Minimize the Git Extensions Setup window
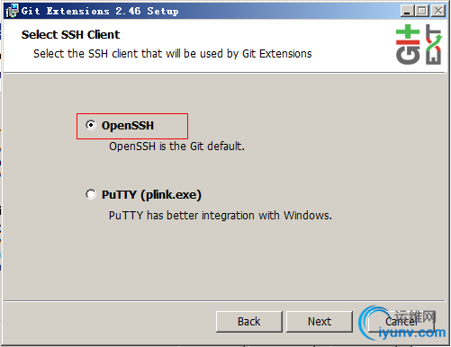Viewport: 451px width, 347px height. click(407, 12)
